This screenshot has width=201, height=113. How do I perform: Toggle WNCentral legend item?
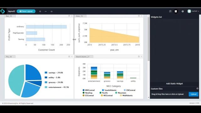point(89,90)
